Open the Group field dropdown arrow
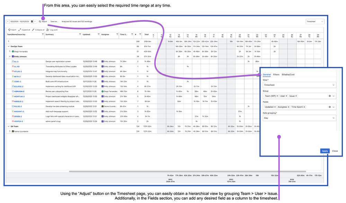The height and width of the screenshot is (203, 346). 334,96
